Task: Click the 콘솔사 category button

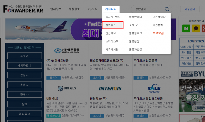Action: tap(25, 75)
